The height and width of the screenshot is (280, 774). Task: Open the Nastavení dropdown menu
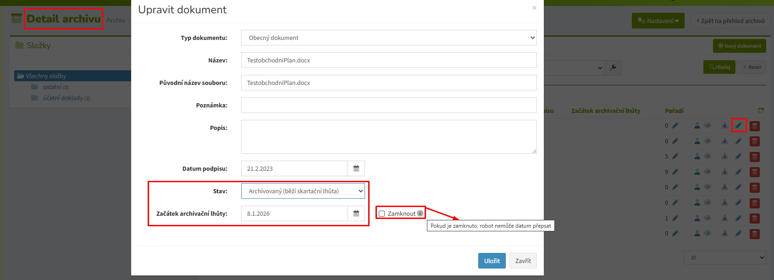coord(658,21)
